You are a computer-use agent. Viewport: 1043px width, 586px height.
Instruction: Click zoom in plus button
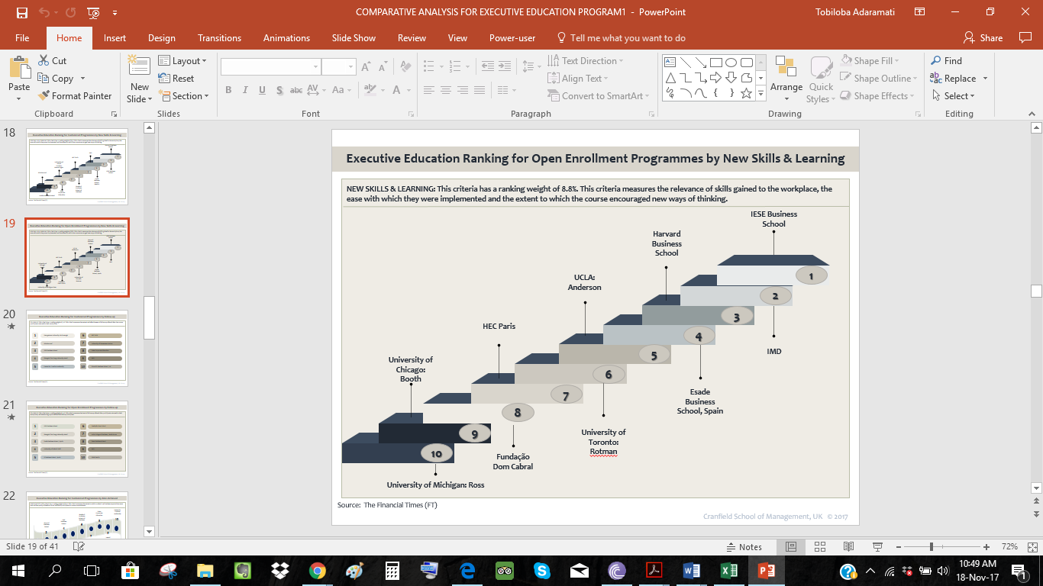pos(986,547)
